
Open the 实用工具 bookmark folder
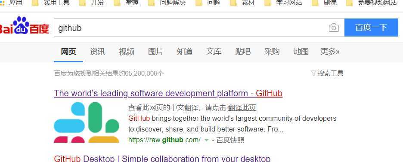[x=50, y=3]
